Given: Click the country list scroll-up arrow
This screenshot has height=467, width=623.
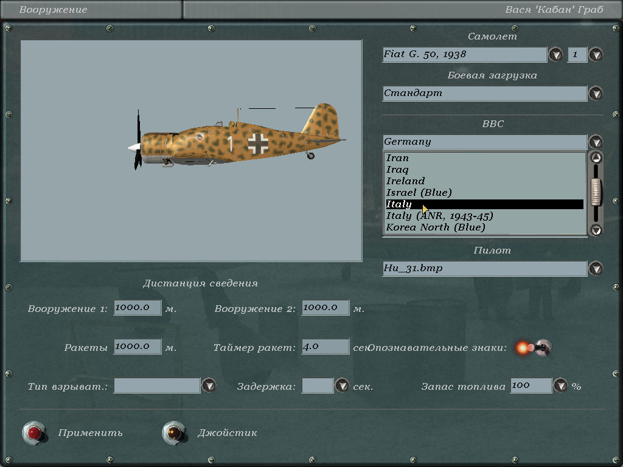Looking at the screenshot, I should [596, 157].
